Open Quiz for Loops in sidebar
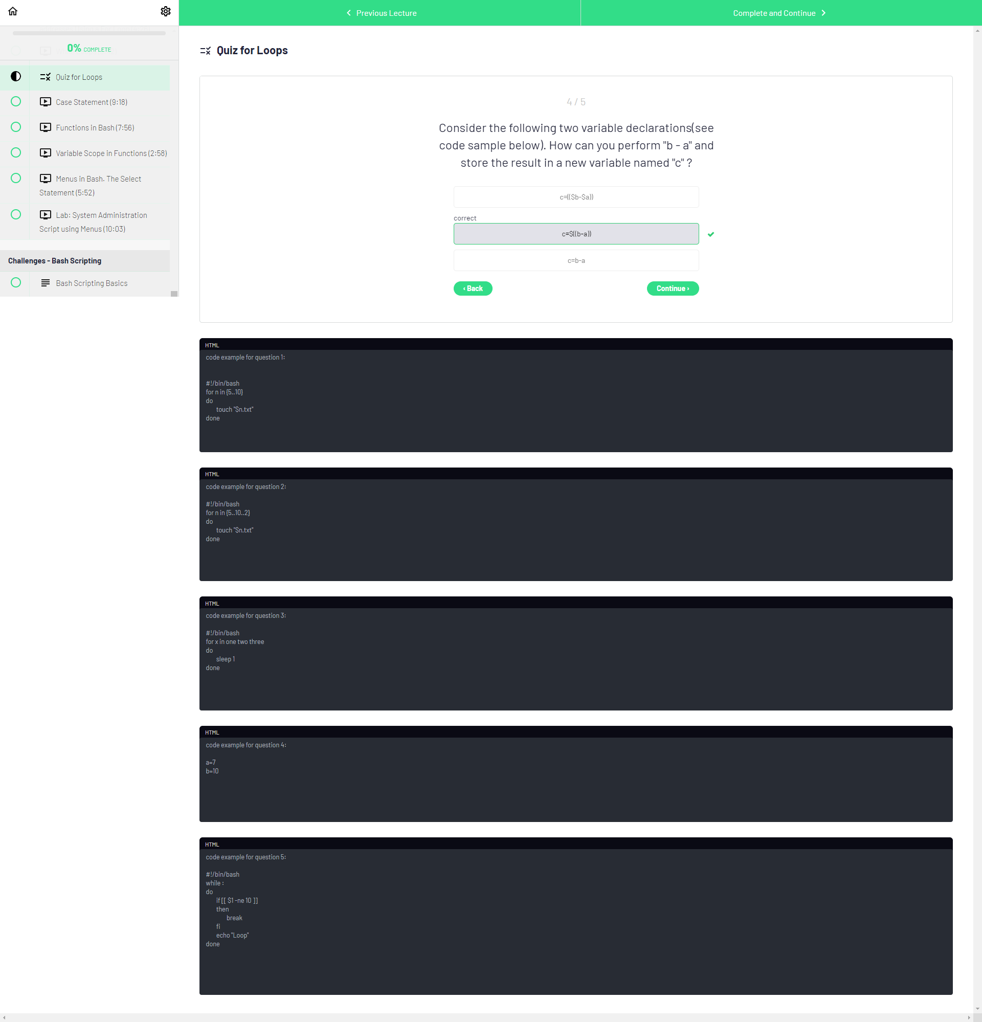The image size is (982, 1022). [x=79, y=77]
